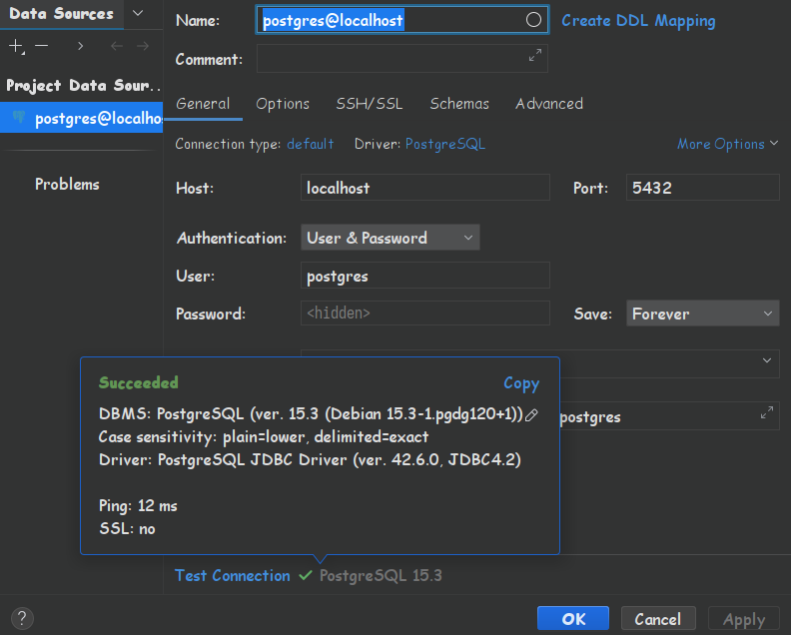Click Case sensitivity line in popup
This screenshot has height=635, width=791.
point(264,436)
